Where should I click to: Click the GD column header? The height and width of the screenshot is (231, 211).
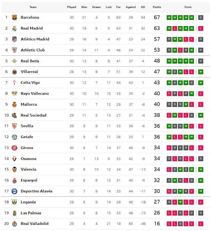pyautogui.click(x=143, y=7)
